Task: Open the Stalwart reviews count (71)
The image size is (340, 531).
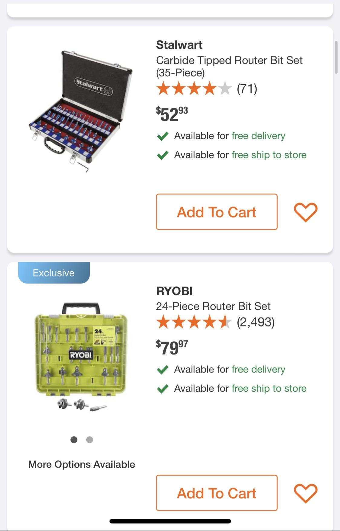Action: coord(247,89)
